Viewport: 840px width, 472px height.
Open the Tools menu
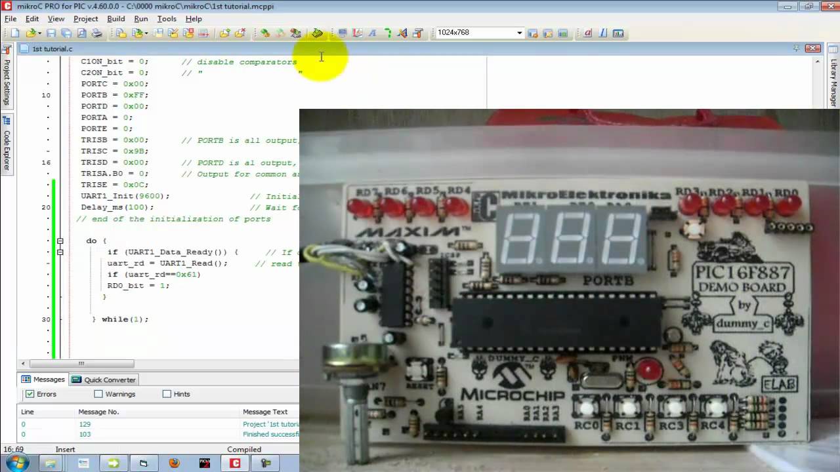point(167,19)
